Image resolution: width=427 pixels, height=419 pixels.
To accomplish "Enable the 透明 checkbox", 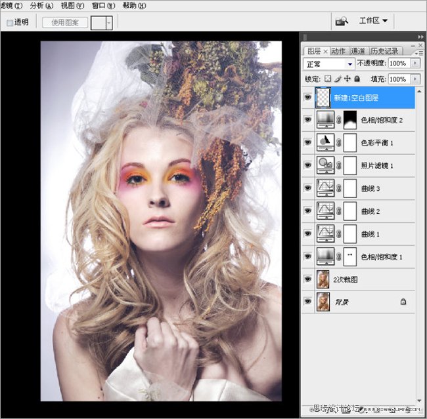I will (9, 22).
